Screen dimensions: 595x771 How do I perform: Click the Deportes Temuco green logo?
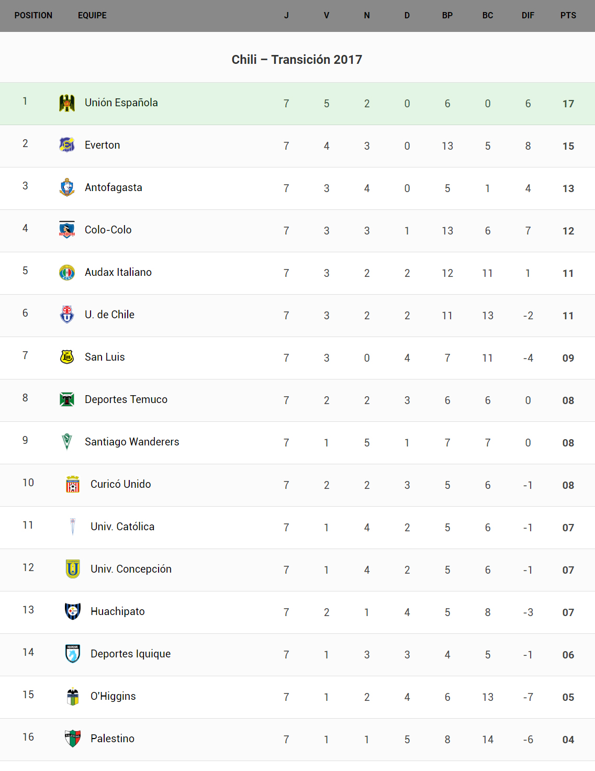(x=67, y=399)
